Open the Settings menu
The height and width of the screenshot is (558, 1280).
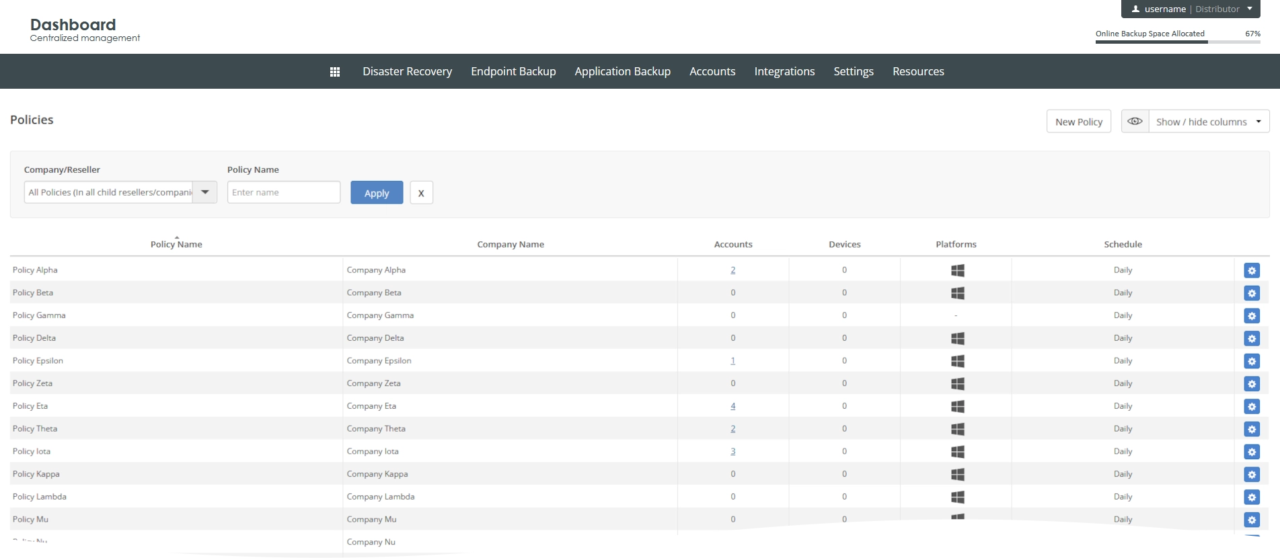click(x=854, y=71)
